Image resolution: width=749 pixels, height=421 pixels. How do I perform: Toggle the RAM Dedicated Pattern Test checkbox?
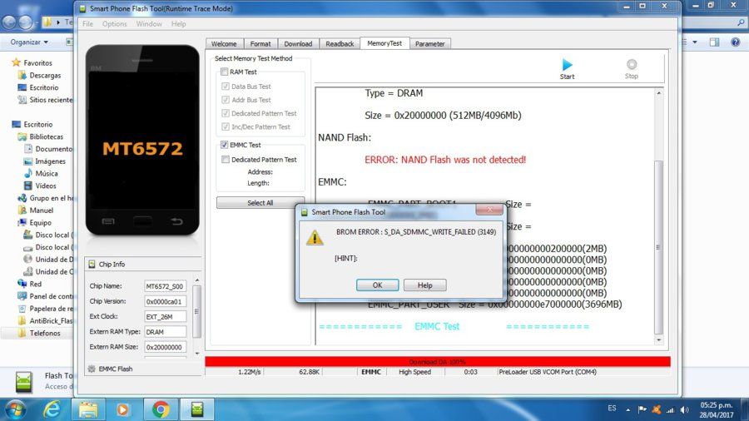click(226, 113)
